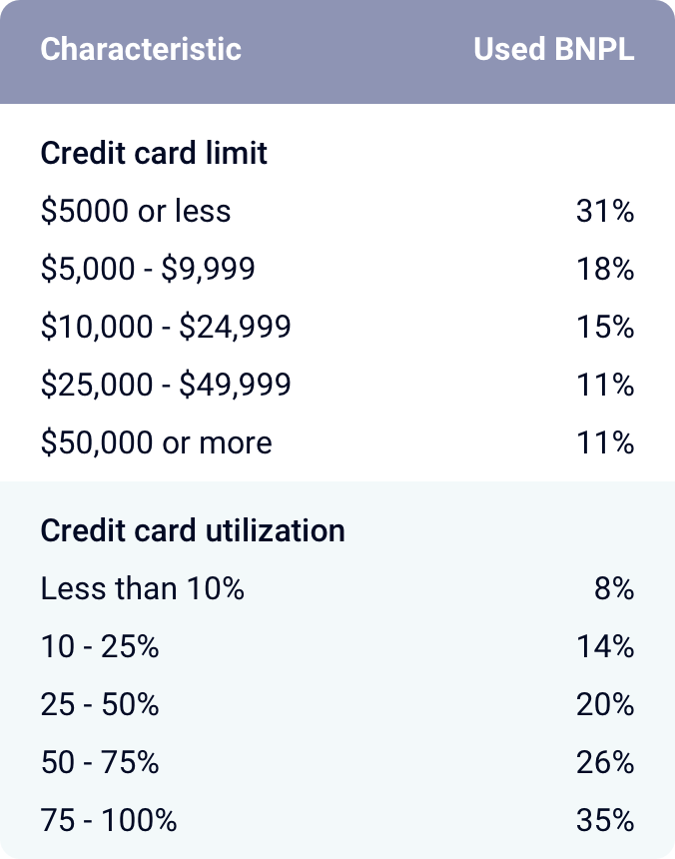Select the 25 - 50% row label
The image size is (675, 859).
(x=100, y=705)
